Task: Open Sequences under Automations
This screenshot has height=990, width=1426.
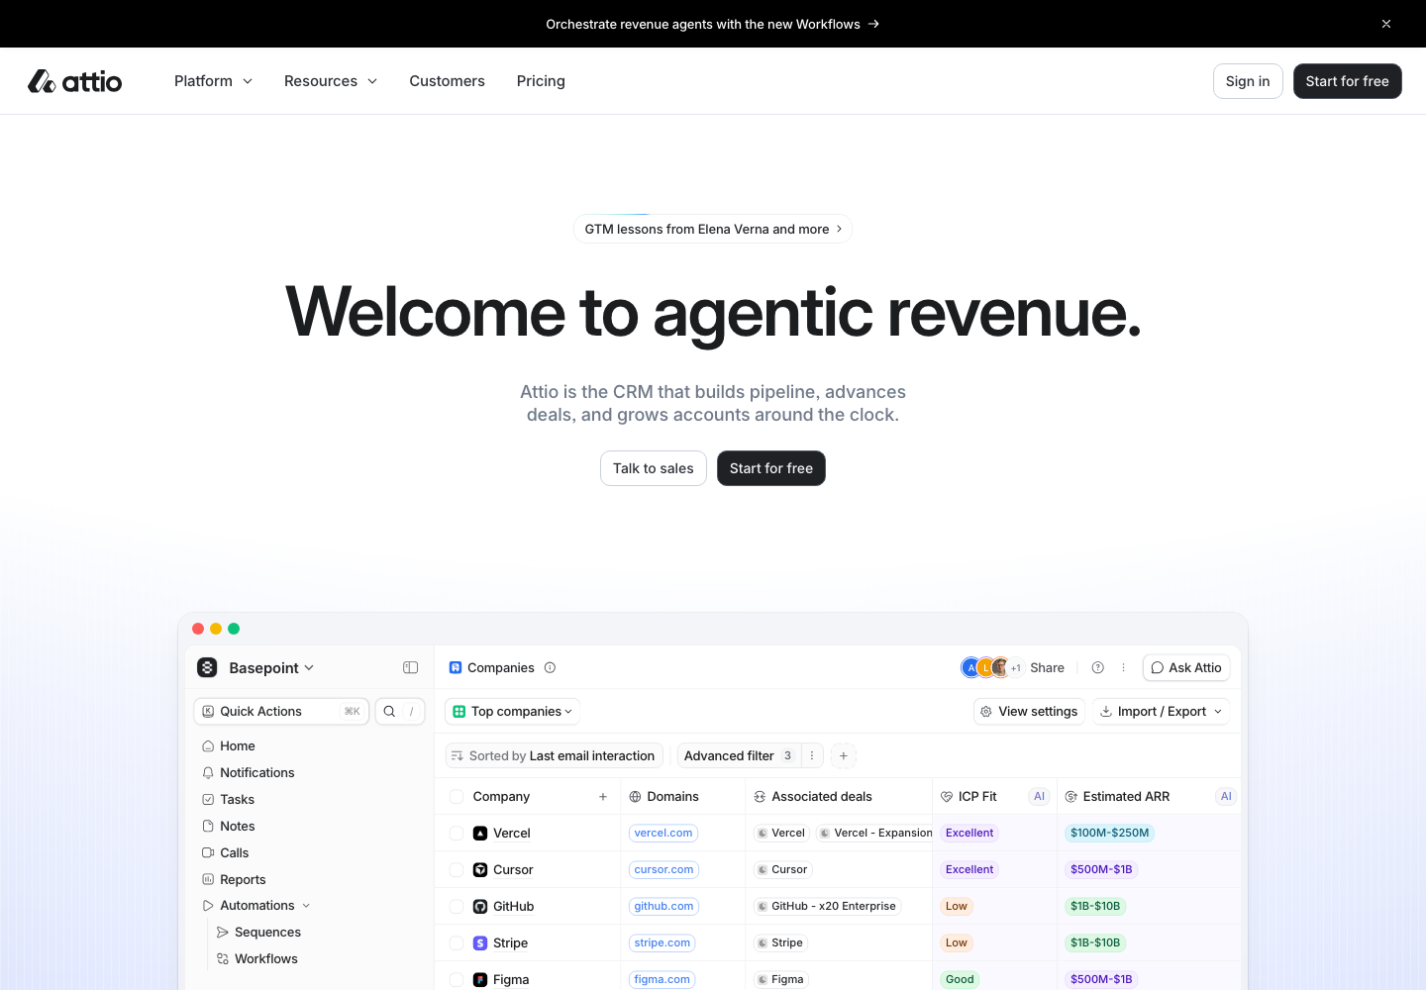Action: [258, 932]
